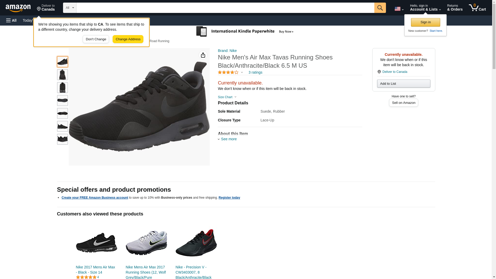Select the second shoe thumbnail image
The height and width of the screenshot is (279, 496).
click(x=63, y=75)
